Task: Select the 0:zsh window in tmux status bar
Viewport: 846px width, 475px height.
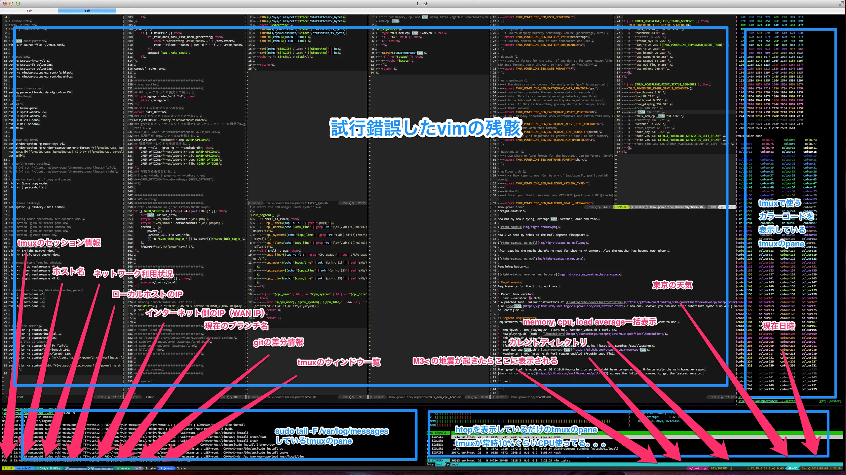Action: (151, 468)
